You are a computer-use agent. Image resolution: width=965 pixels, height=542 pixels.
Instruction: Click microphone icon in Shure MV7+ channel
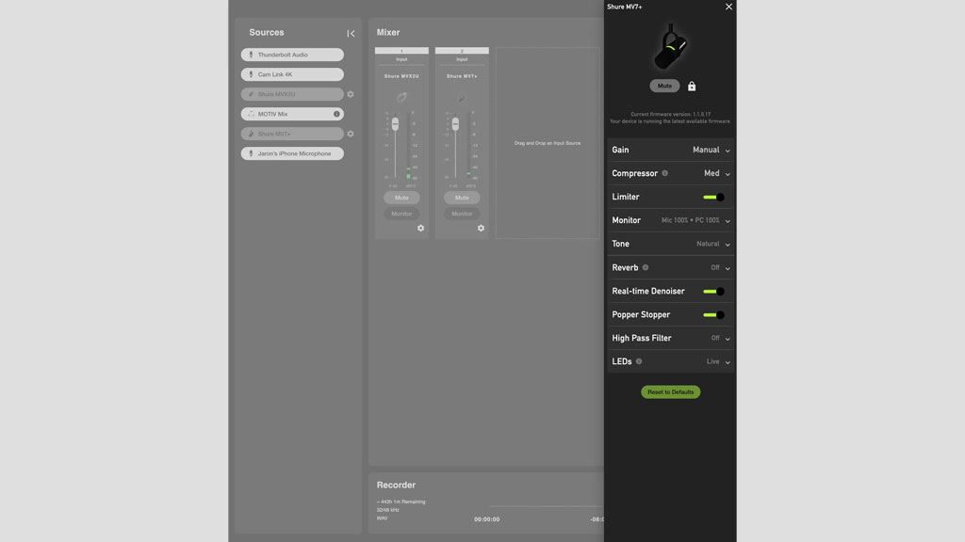point(462,97)
